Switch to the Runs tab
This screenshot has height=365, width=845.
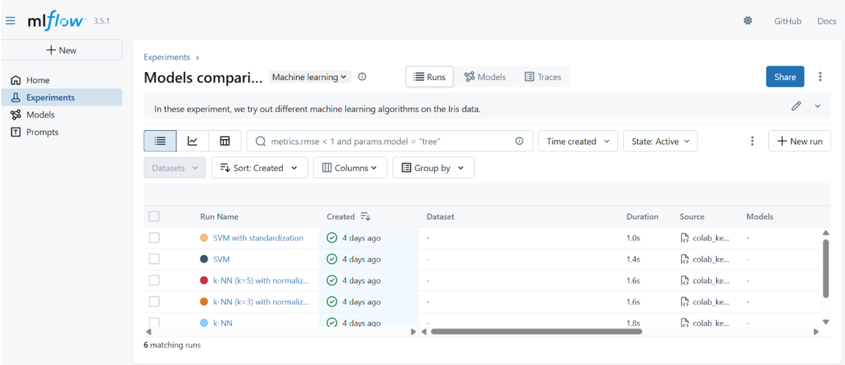click(429, 77)
